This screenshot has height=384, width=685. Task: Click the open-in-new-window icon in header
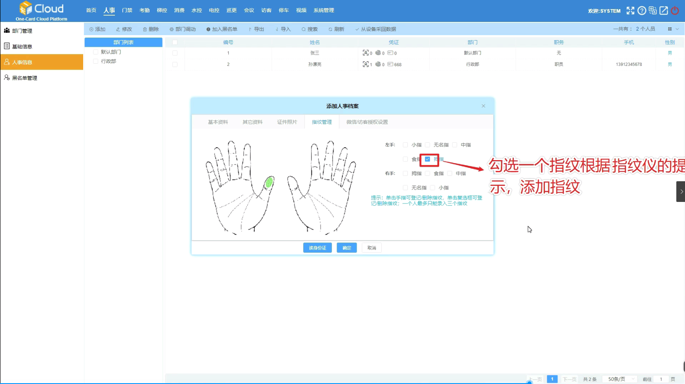[x=663, y=11]
